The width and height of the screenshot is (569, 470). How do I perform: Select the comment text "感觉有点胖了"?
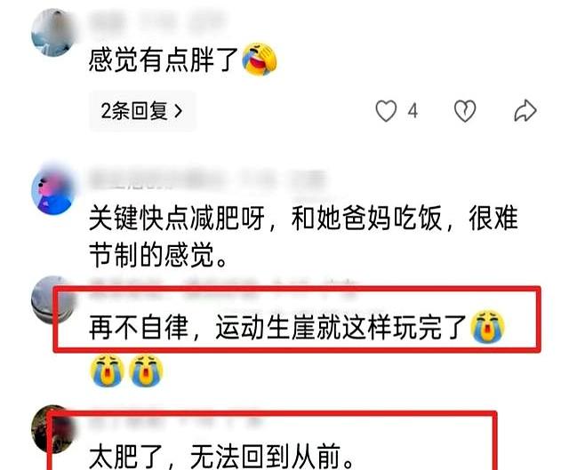point(164,60)
